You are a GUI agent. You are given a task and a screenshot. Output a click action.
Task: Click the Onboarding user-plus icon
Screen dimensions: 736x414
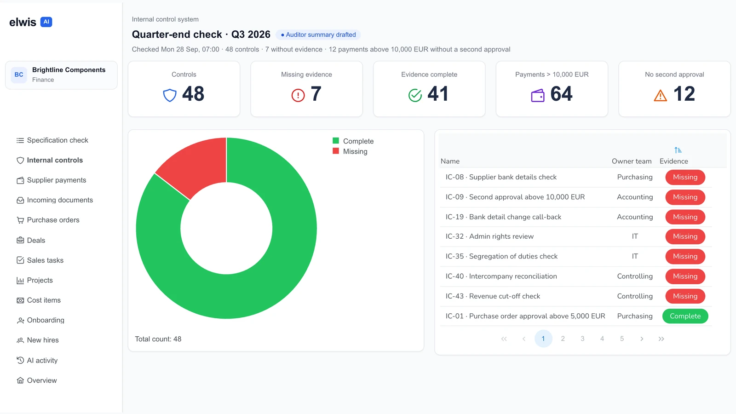[x=20, y=320]
